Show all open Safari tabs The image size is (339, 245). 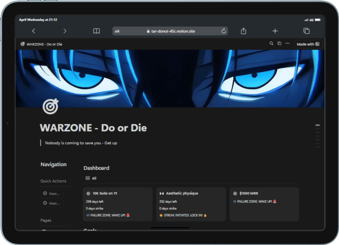click(306, 31)
